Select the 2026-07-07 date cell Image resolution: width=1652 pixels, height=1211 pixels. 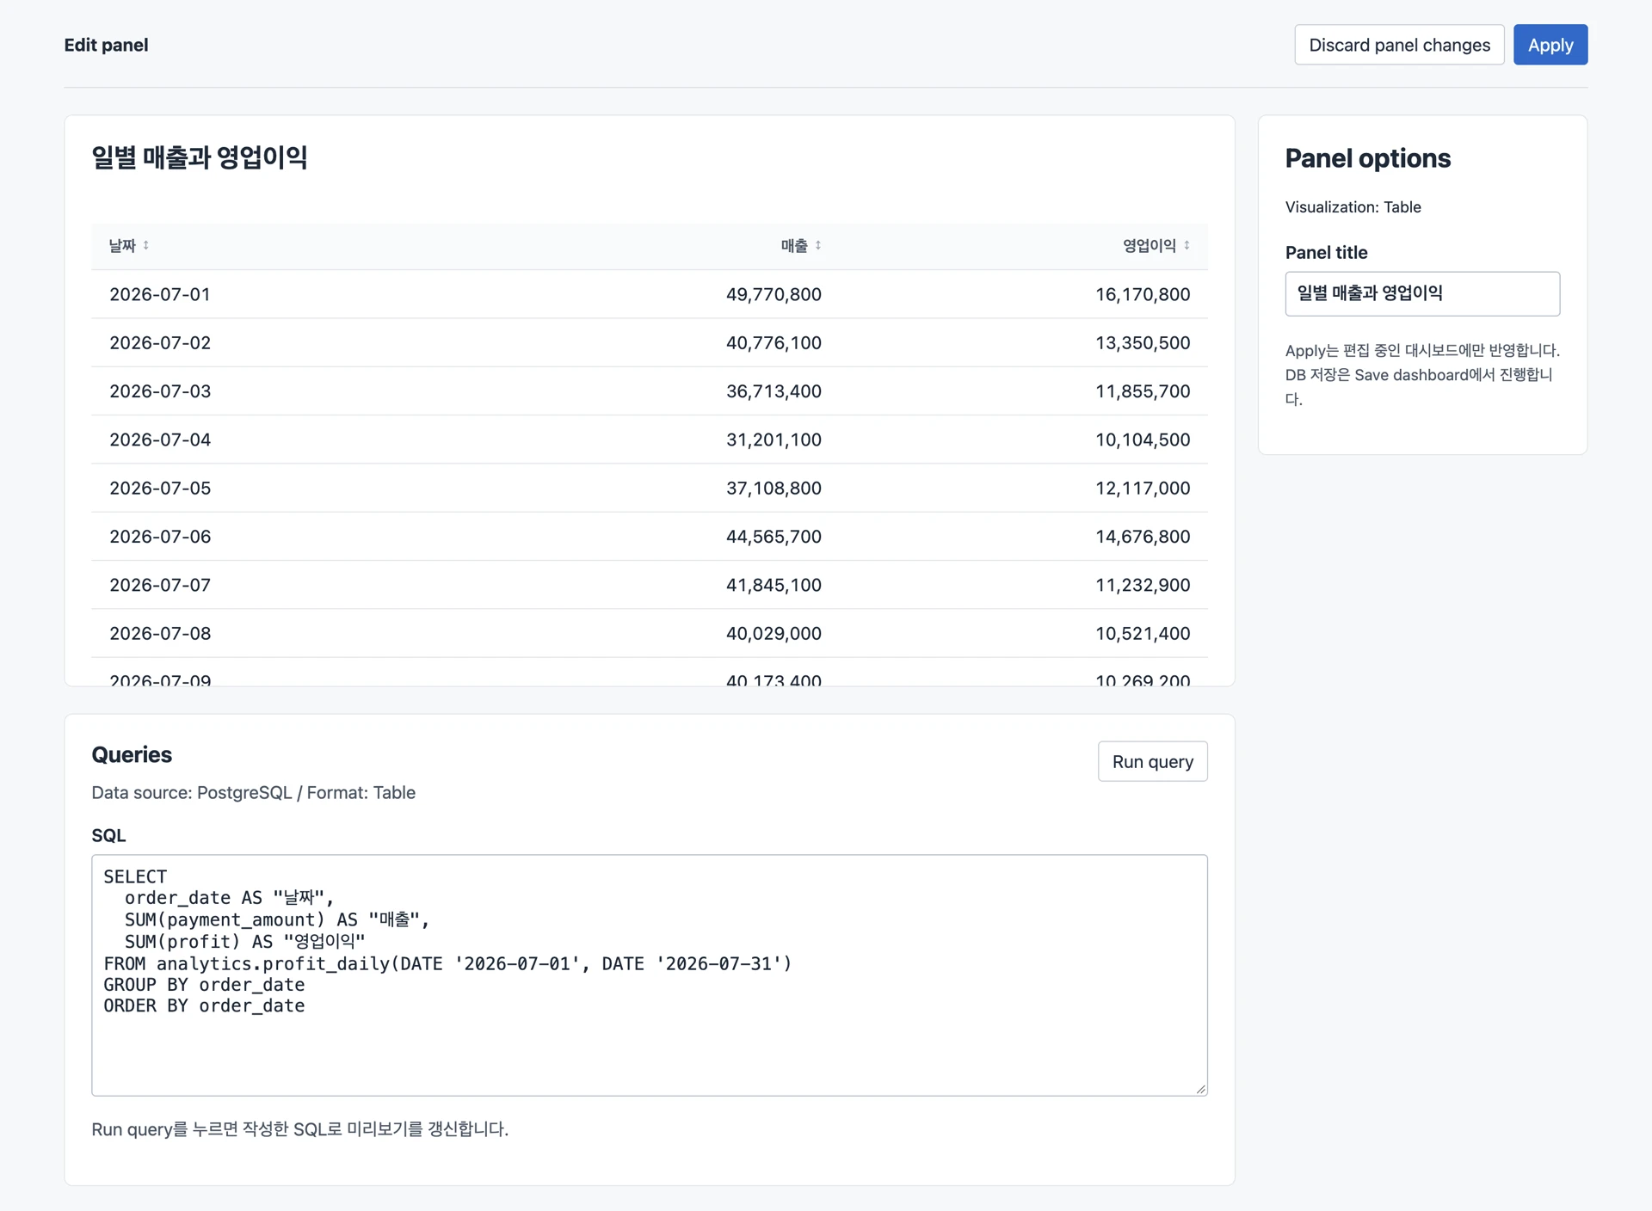coord(160,586)
